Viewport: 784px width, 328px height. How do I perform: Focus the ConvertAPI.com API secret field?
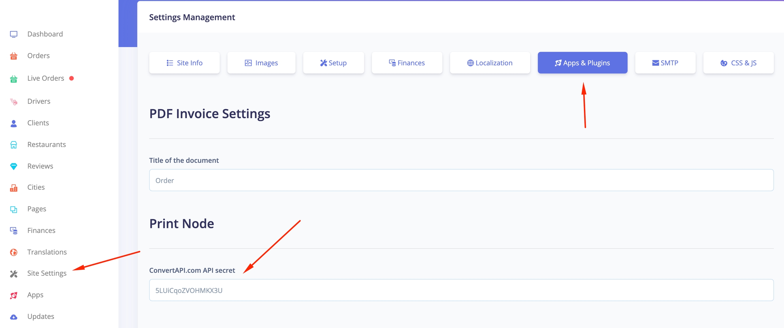461,290
